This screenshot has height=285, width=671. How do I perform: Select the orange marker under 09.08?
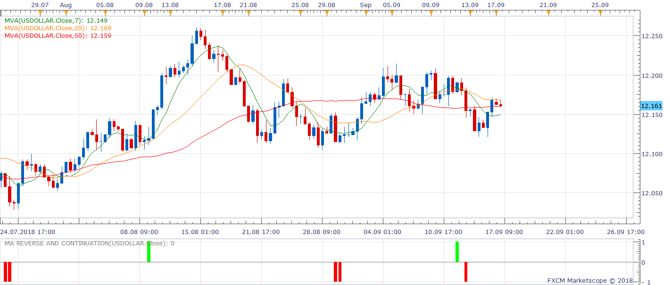coord(144,13)
